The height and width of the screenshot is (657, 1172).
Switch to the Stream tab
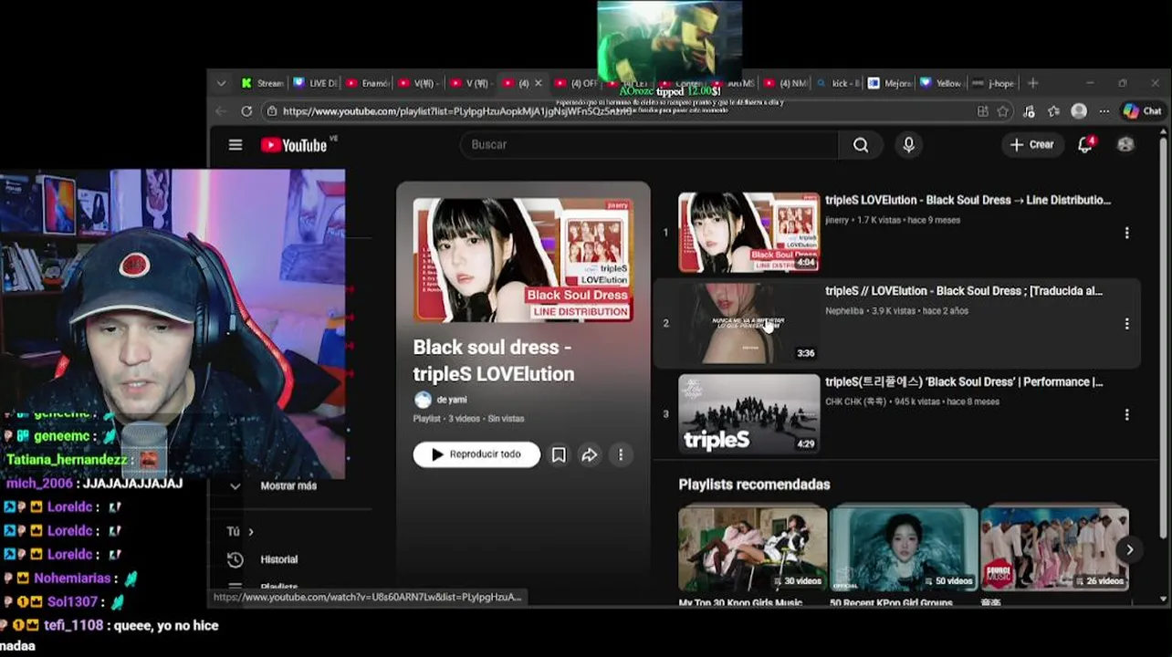coord(262,83)
